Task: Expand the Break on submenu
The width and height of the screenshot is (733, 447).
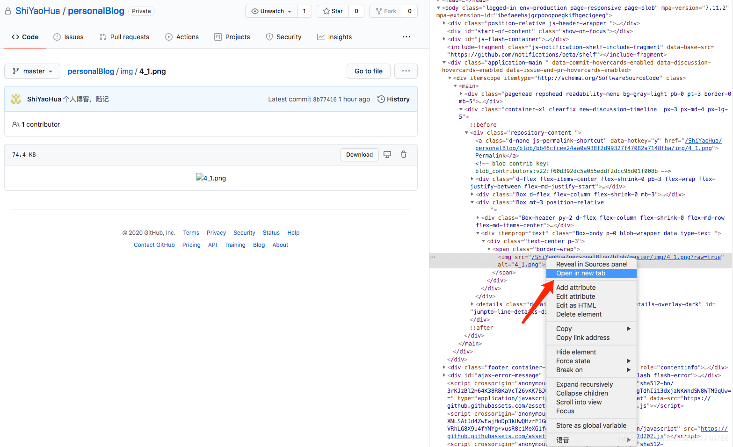Action: point(591,370)
